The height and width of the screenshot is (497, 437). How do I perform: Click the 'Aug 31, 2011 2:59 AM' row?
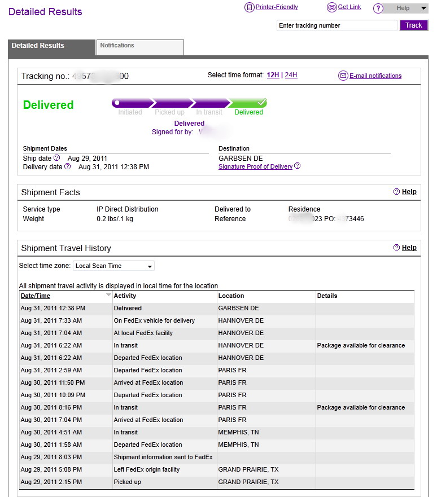tap(217, 370)
